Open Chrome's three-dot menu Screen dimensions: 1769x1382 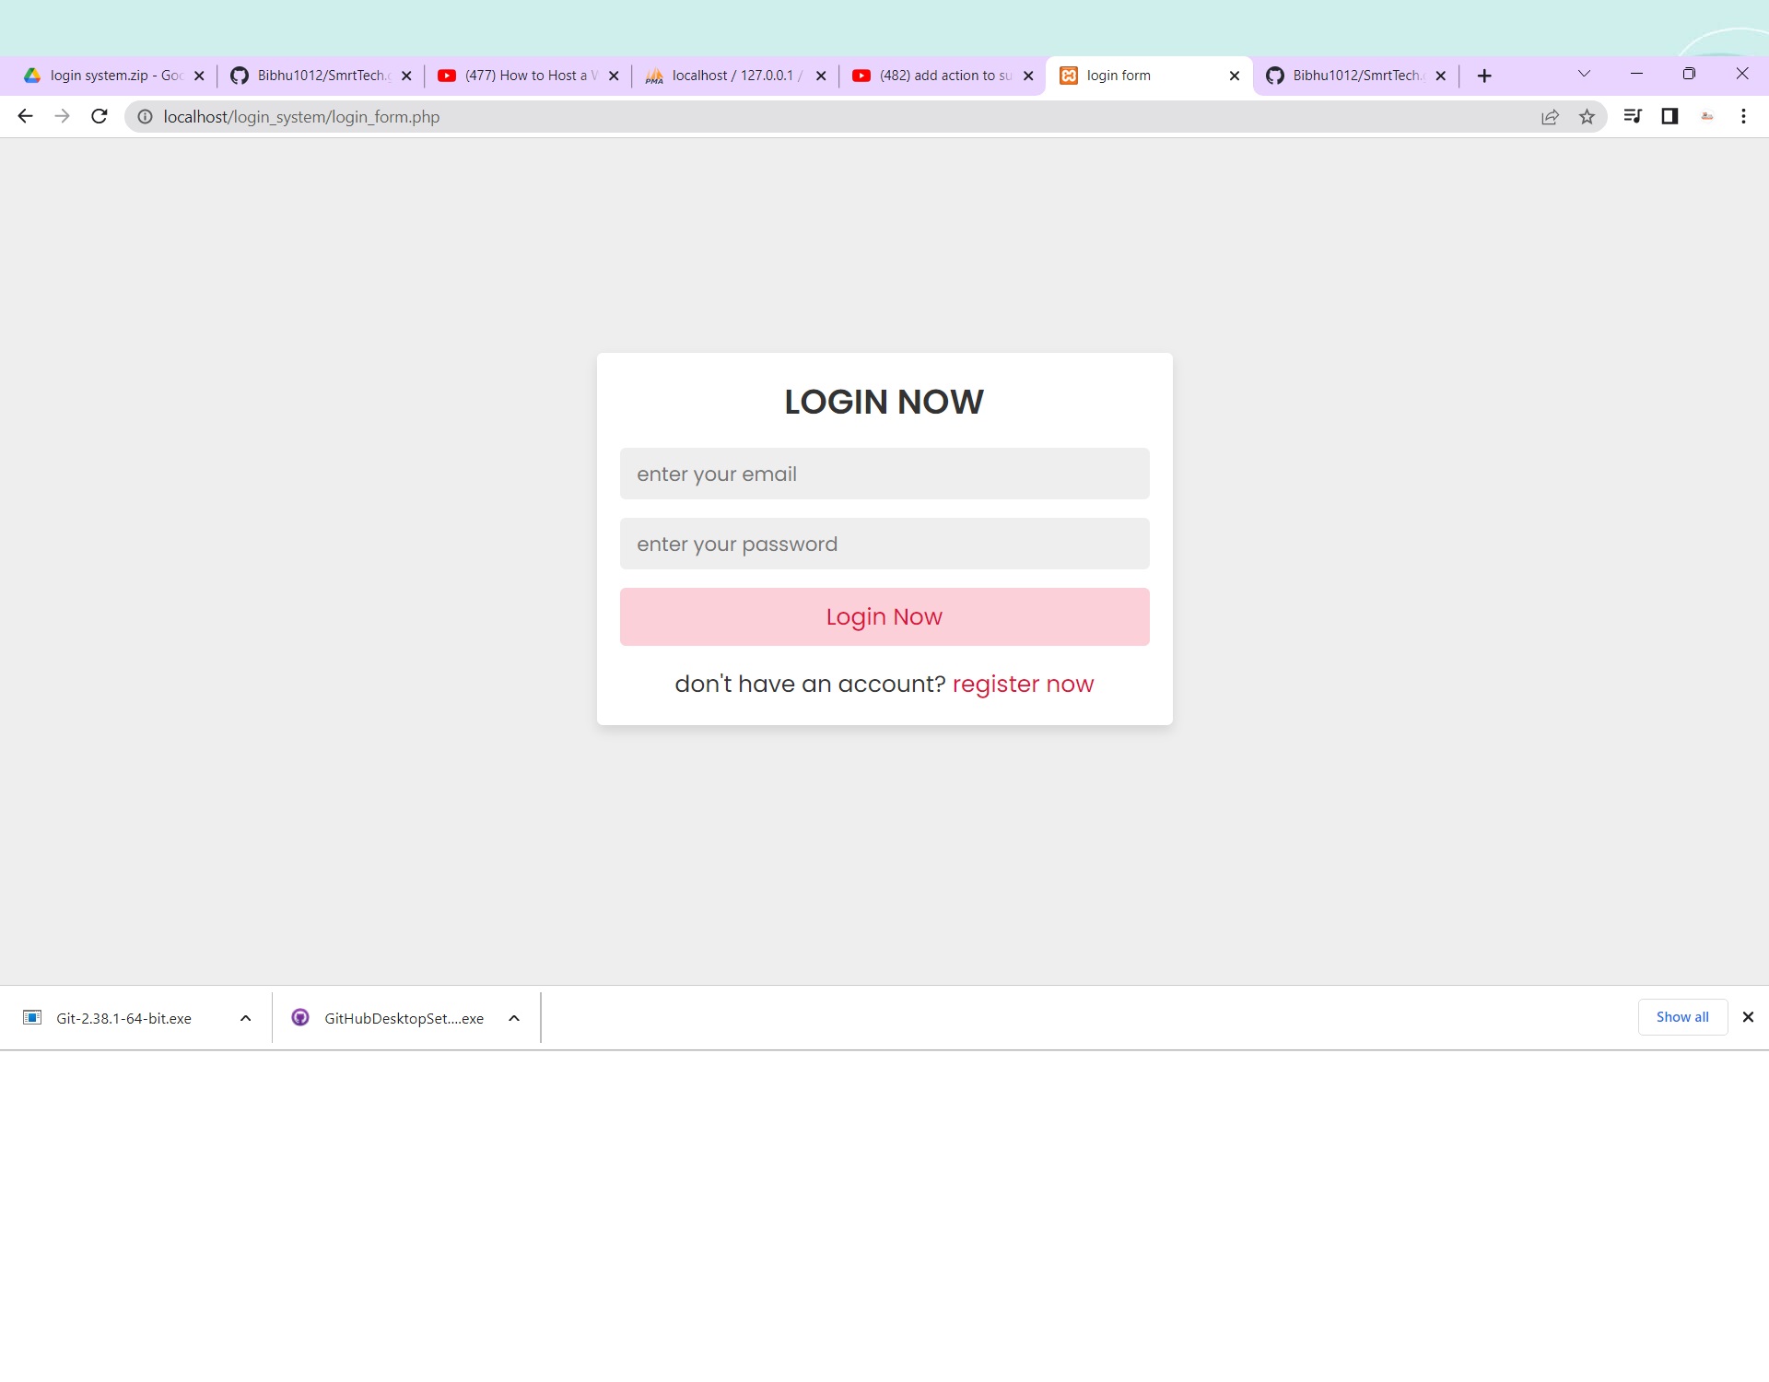point(1743,116)
